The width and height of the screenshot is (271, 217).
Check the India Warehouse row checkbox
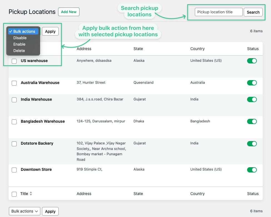[14, 100]
